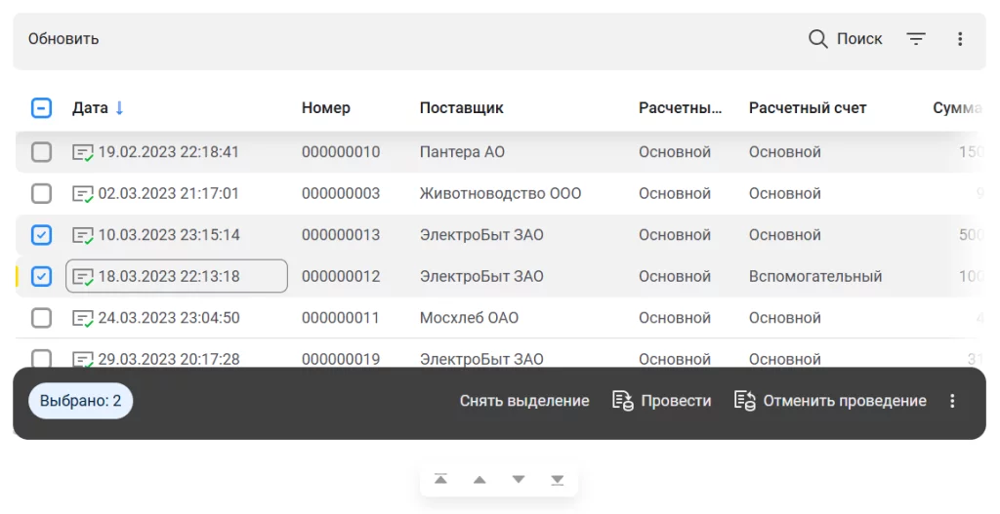The height and width of the screenshot is (514, 1000).
Task: Toggle the header select-all checkbox
Action: coord(41,108)
